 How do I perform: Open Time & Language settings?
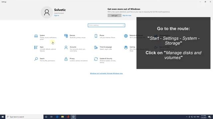[103, 48]
